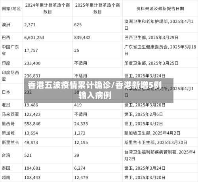Select the '老挝' region cell
The width and height of the screenshot is (198, 182).
[x=6, y=105]
